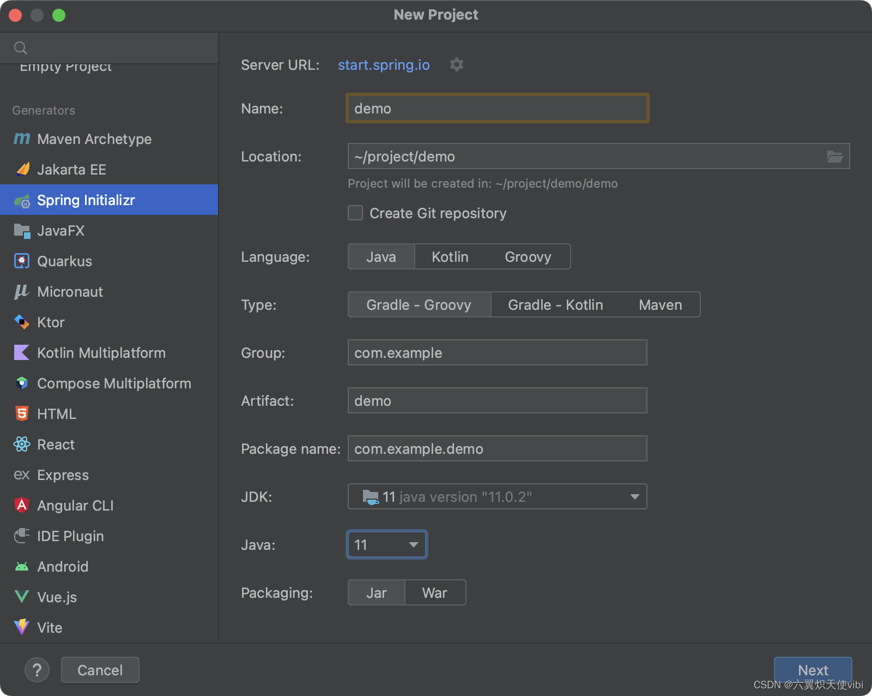Select Micronaut generator
This screenshot has height=696, width=872.
tap(109, 292)
